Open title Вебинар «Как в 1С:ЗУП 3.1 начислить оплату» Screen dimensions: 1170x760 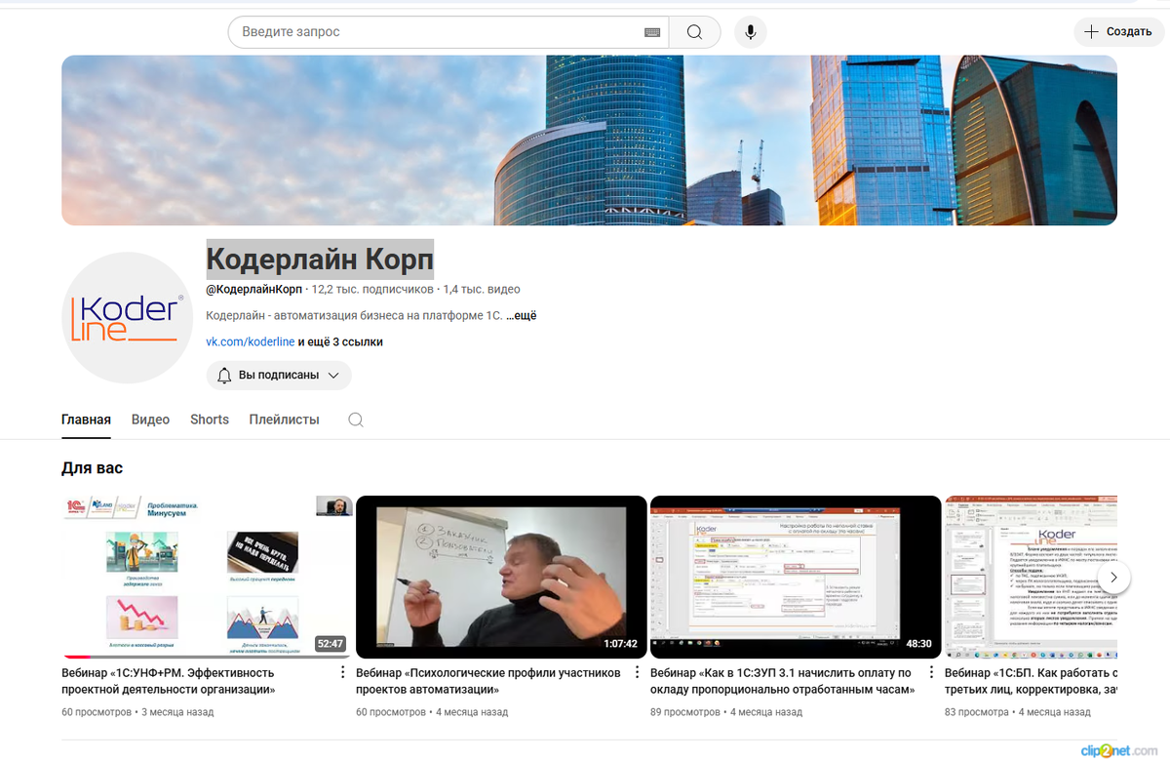[x=783, y=681]
